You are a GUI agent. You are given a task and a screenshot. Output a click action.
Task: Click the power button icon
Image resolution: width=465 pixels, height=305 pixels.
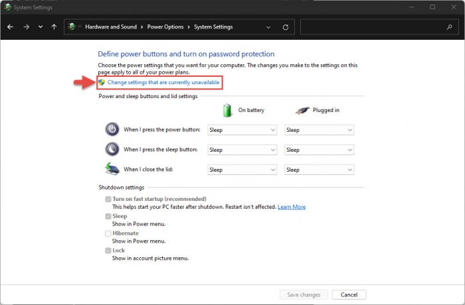tap(112, 129)
